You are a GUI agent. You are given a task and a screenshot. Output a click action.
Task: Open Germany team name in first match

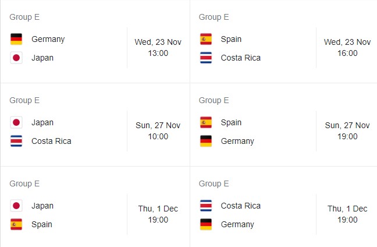click(48, 39)
